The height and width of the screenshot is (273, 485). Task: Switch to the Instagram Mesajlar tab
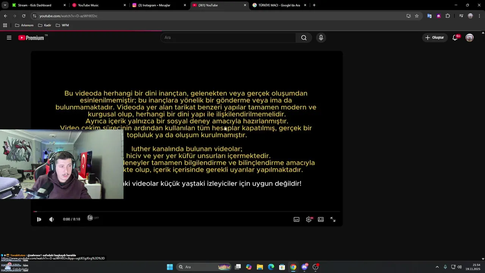[x=154, y=5]
